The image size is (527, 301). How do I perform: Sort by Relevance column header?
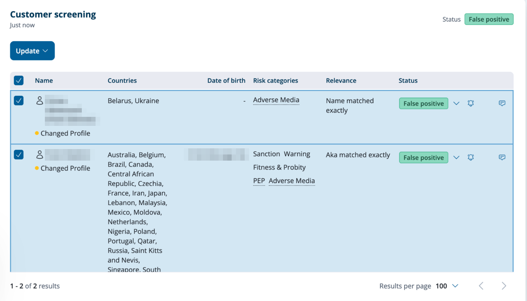(341, 80)
